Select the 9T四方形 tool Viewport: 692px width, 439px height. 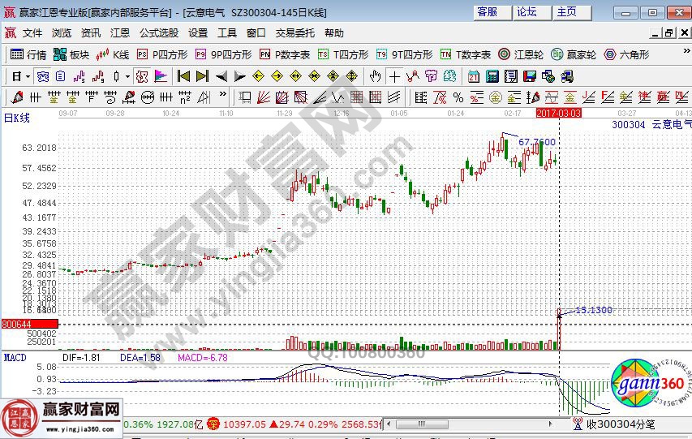point(404,54)
